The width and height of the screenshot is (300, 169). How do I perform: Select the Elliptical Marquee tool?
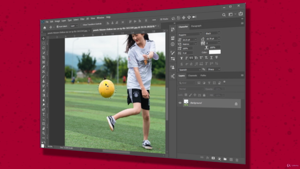(x=44, y=43)
